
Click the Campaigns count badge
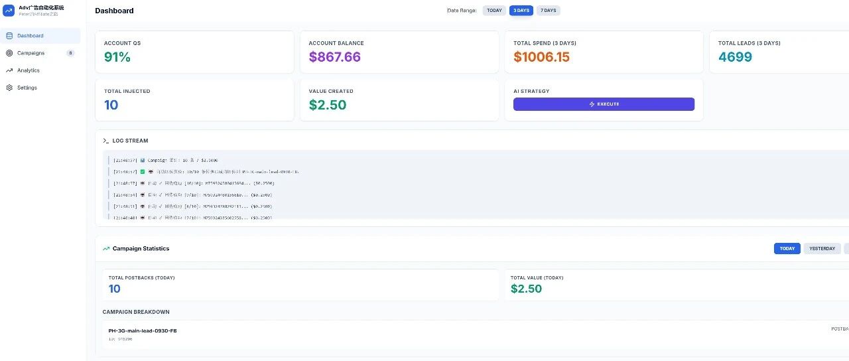[x=70, y=53]
